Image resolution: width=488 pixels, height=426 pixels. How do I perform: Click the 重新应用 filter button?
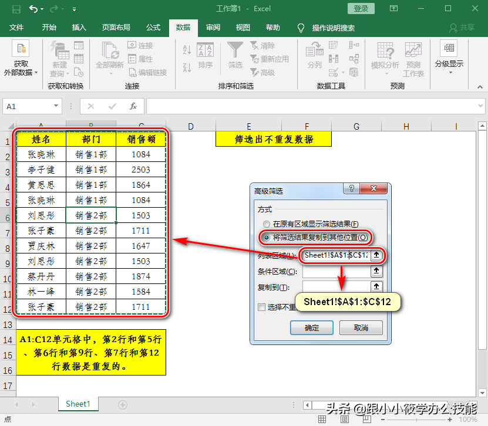(270, 59)
